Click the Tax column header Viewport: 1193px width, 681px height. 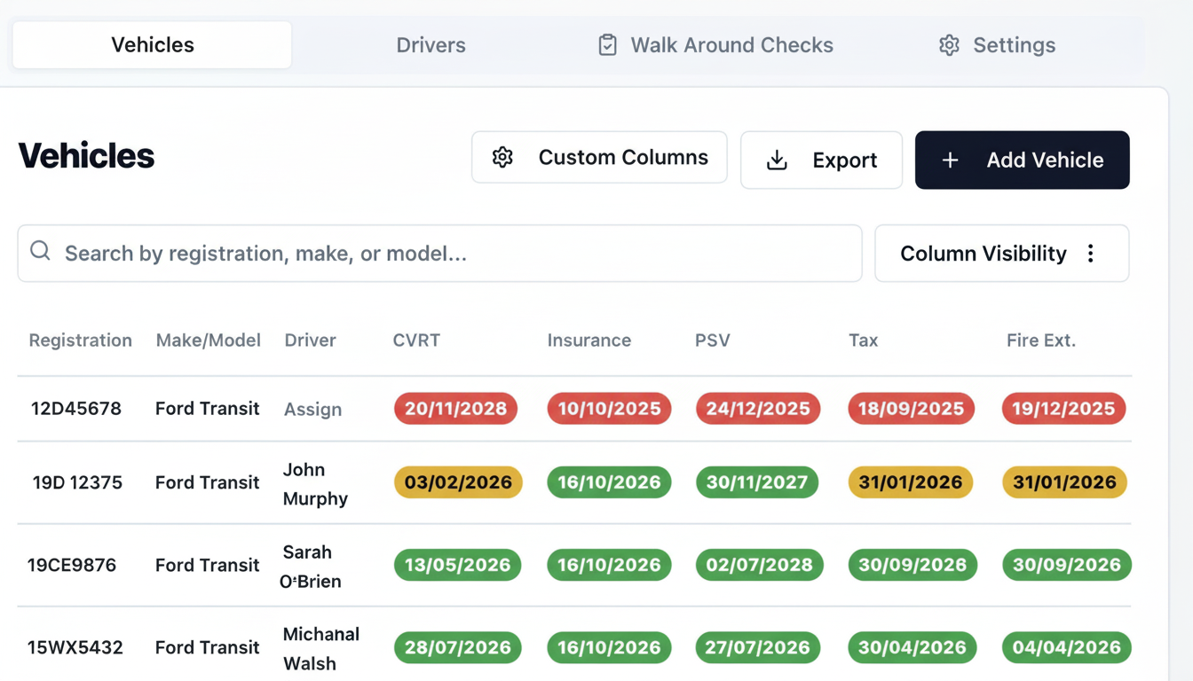coord(863,340)
